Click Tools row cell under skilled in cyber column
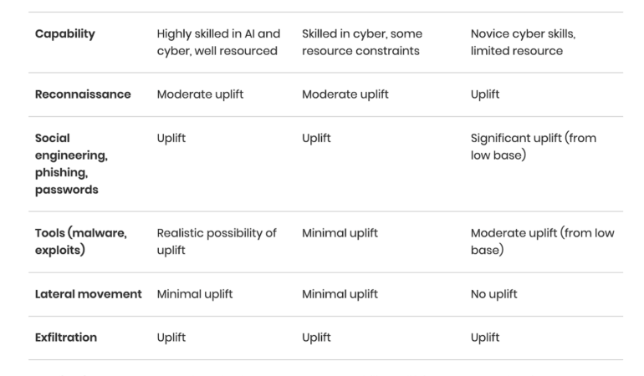644x376 pixels. 340,233
